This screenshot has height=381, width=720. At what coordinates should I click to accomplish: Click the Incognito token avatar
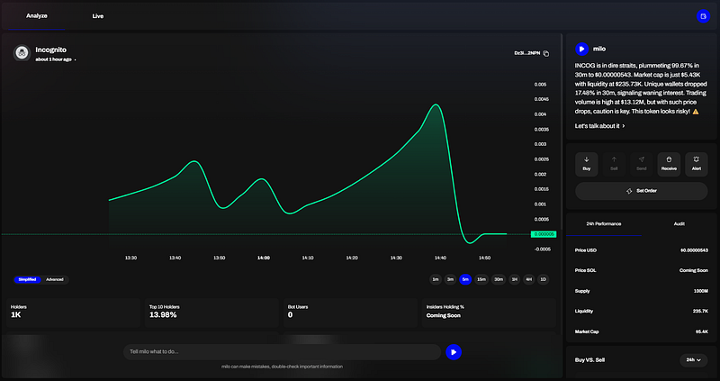pos(21,53)
